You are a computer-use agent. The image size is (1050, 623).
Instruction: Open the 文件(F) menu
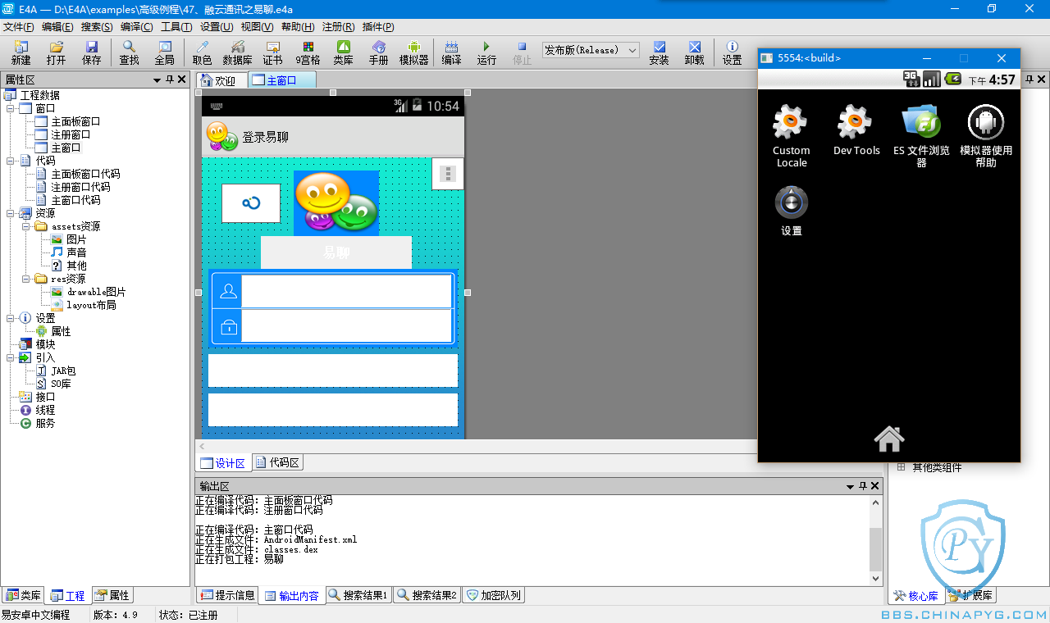pyautogui.click(x=19, y=27)
